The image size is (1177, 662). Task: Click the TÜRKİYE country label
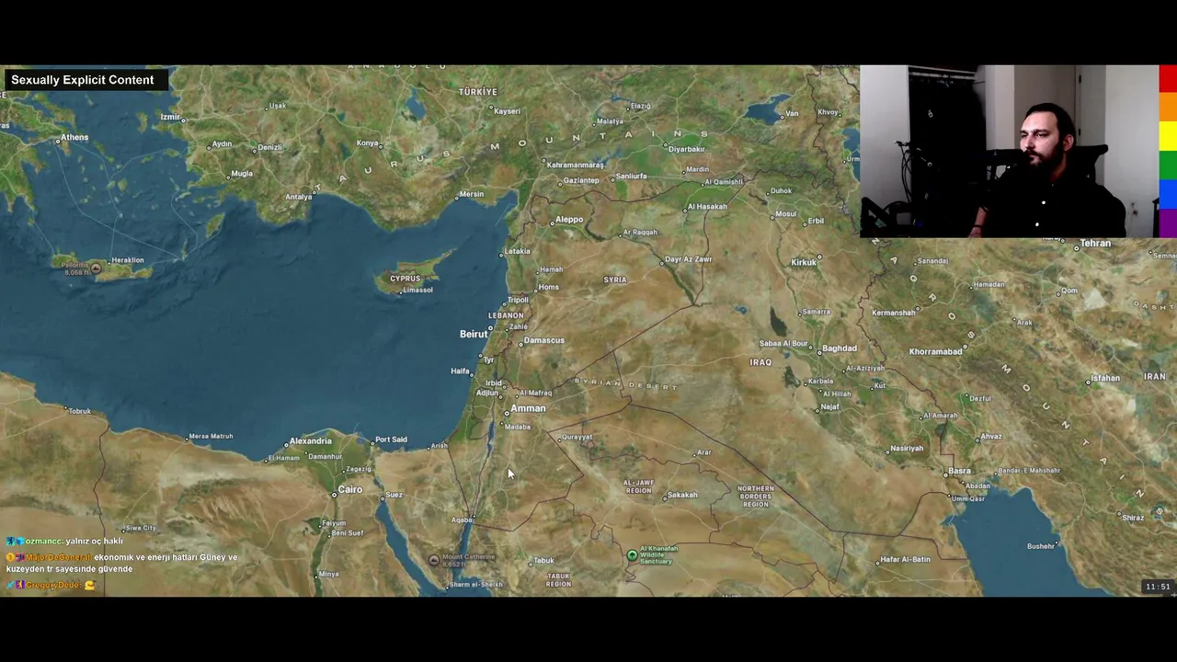click(x=478, y=92)
